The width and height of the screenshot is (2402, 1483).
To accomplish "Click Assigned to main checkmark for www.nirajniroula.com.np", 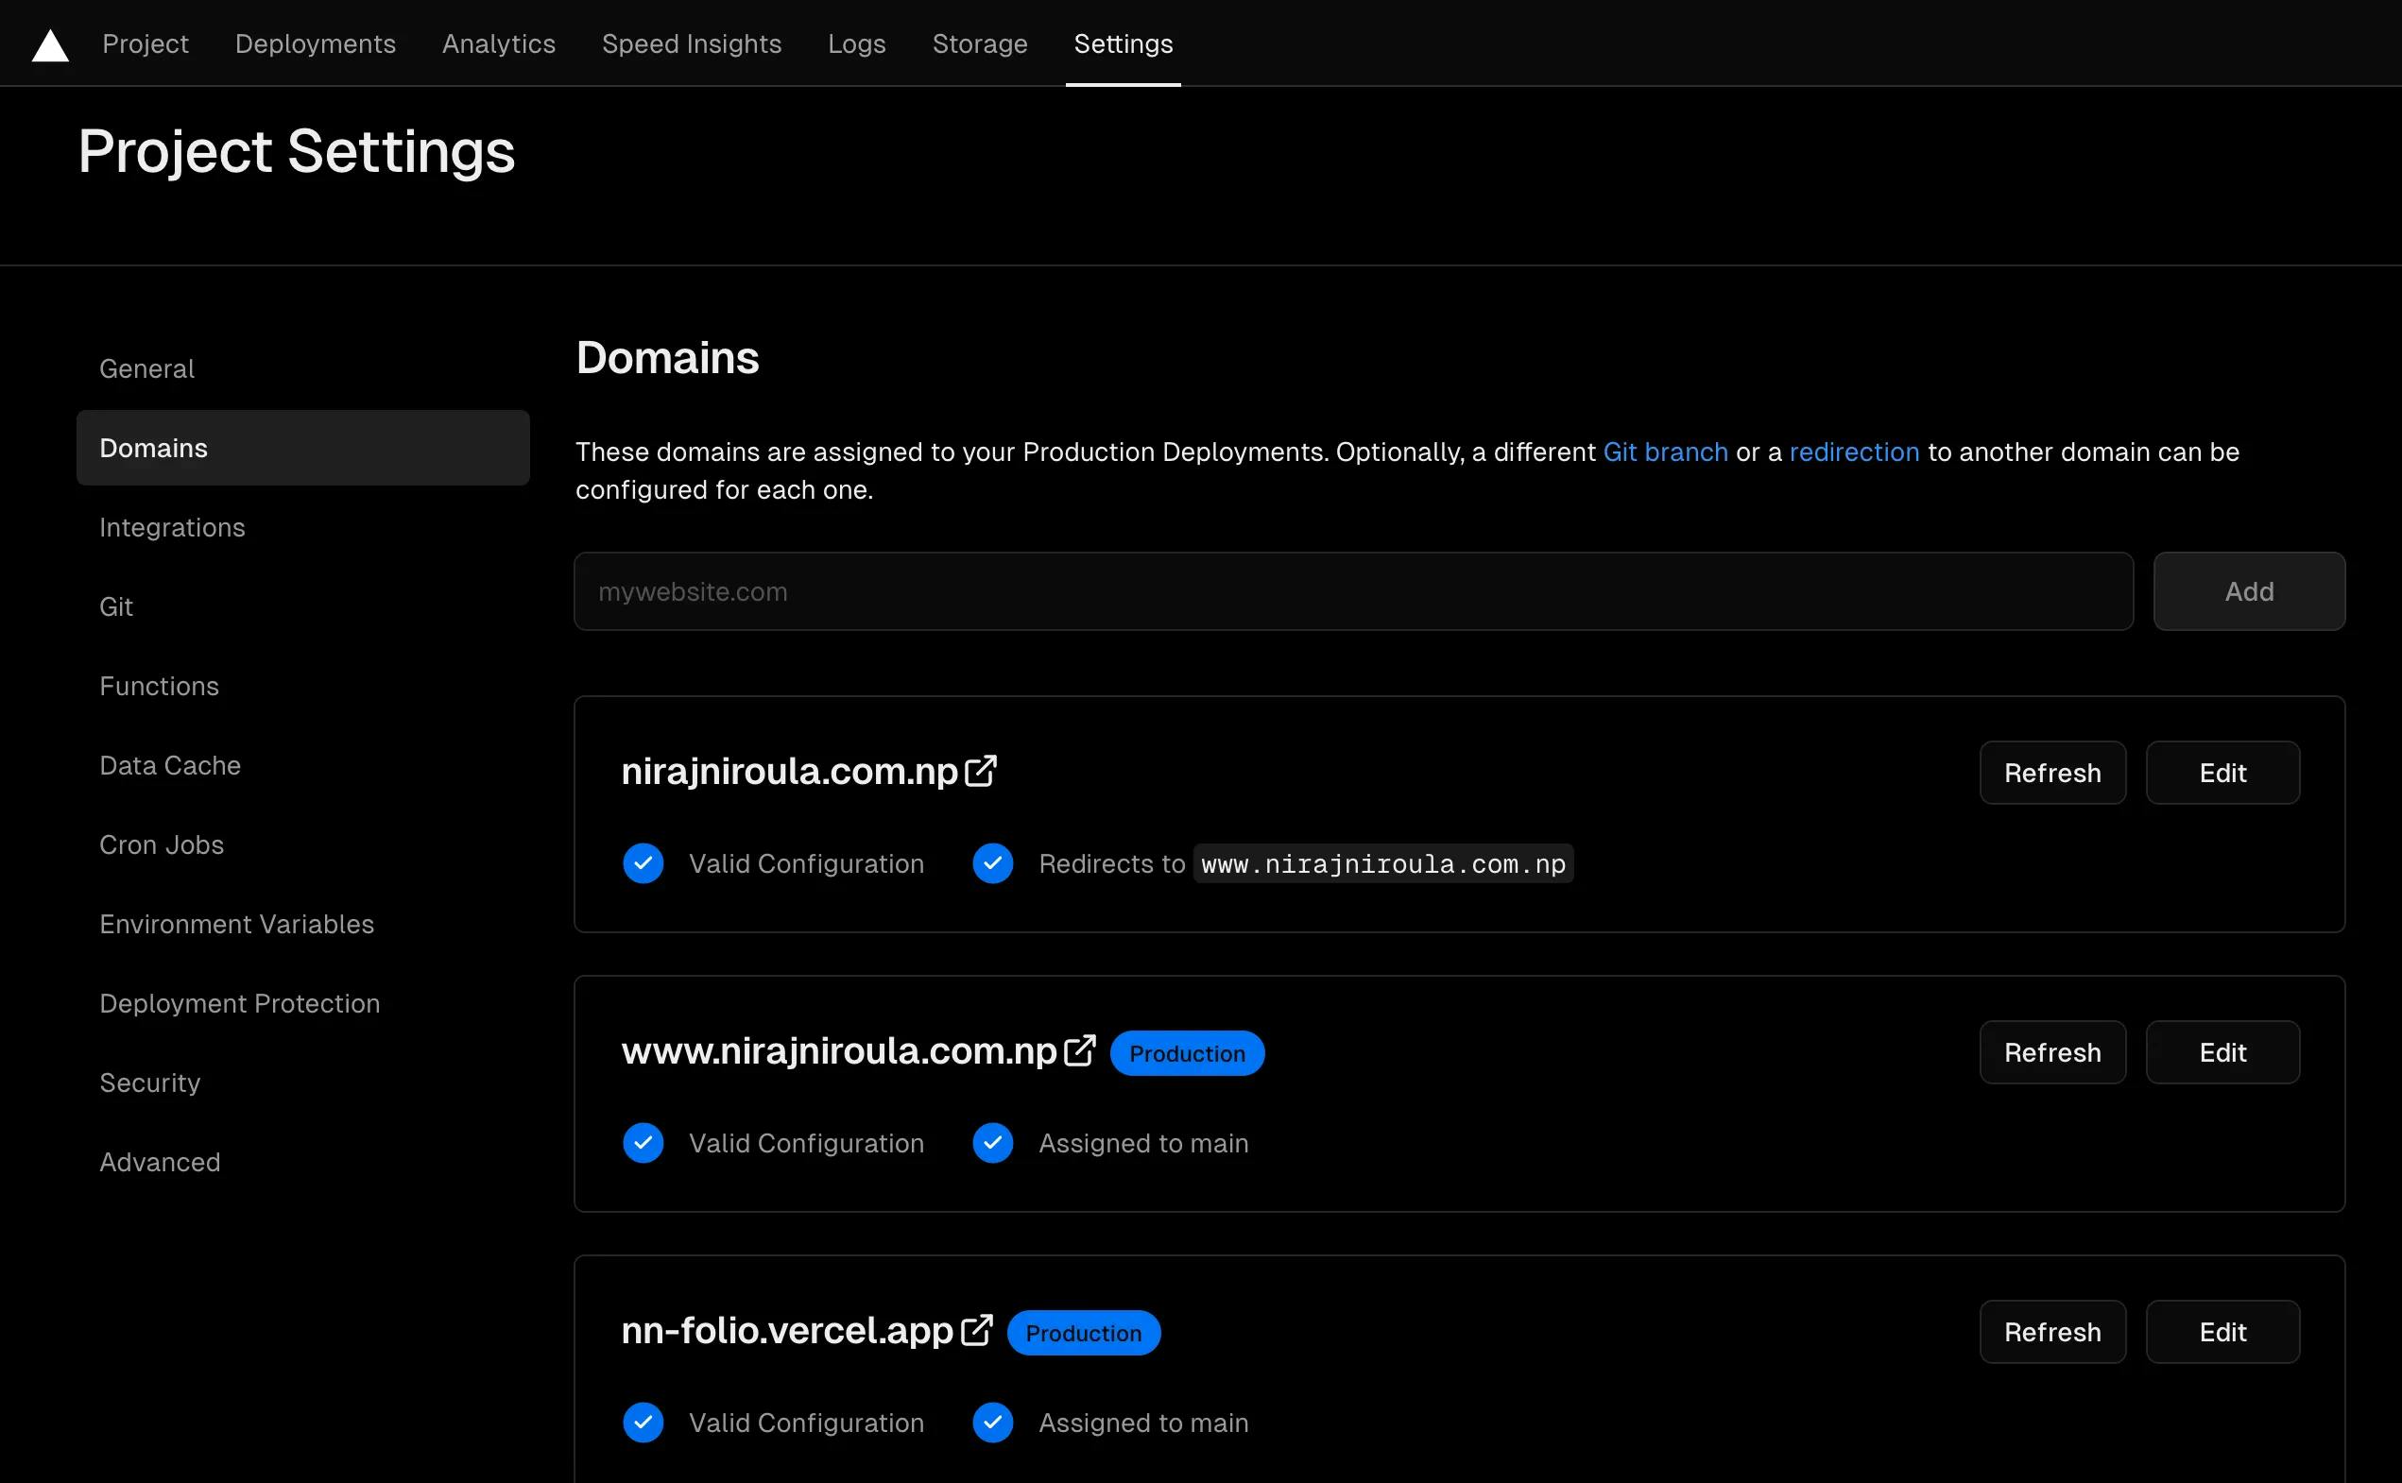I will pos(993,1143).
